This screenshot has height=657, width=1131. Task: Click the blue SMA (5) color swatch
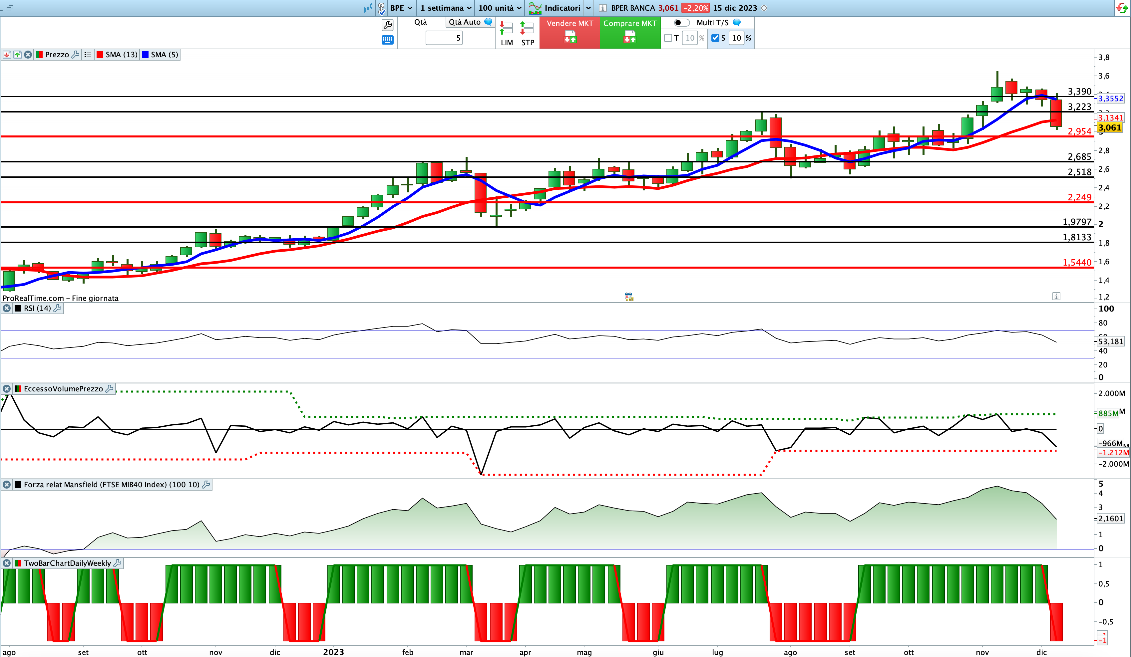tap(145, 55)
